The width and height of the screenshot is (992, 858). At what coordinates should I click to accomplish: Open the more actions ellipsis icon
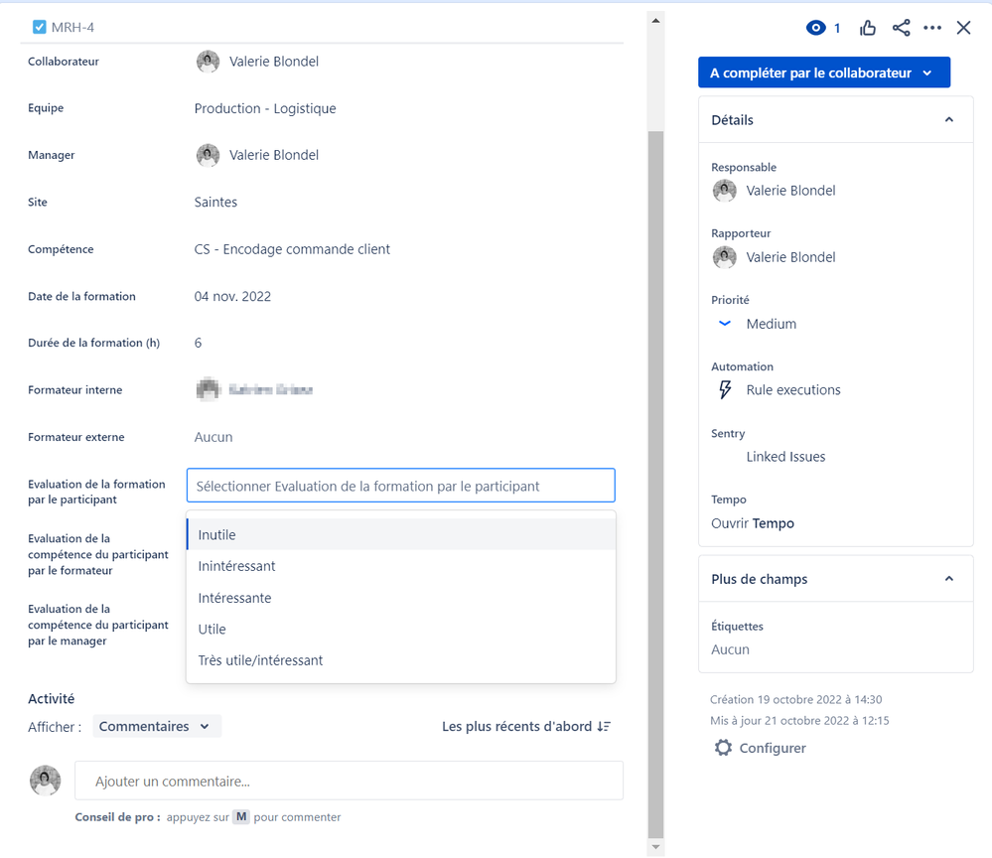click(x=932, y=28)
